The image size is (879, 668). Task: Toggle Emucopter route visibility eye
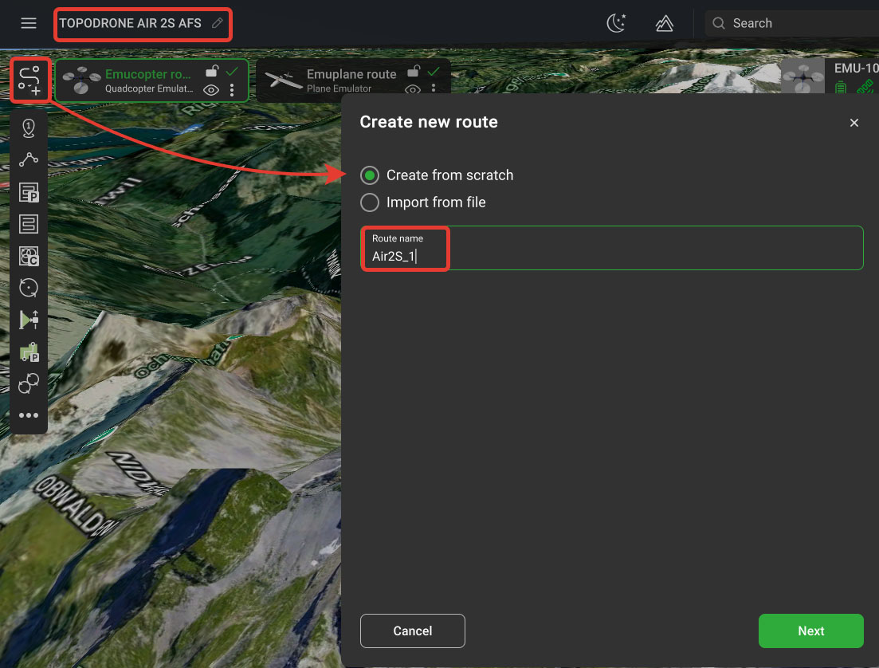(210, 90)
